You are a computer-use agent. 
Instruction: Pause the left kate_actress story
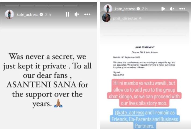click(67, 15)
